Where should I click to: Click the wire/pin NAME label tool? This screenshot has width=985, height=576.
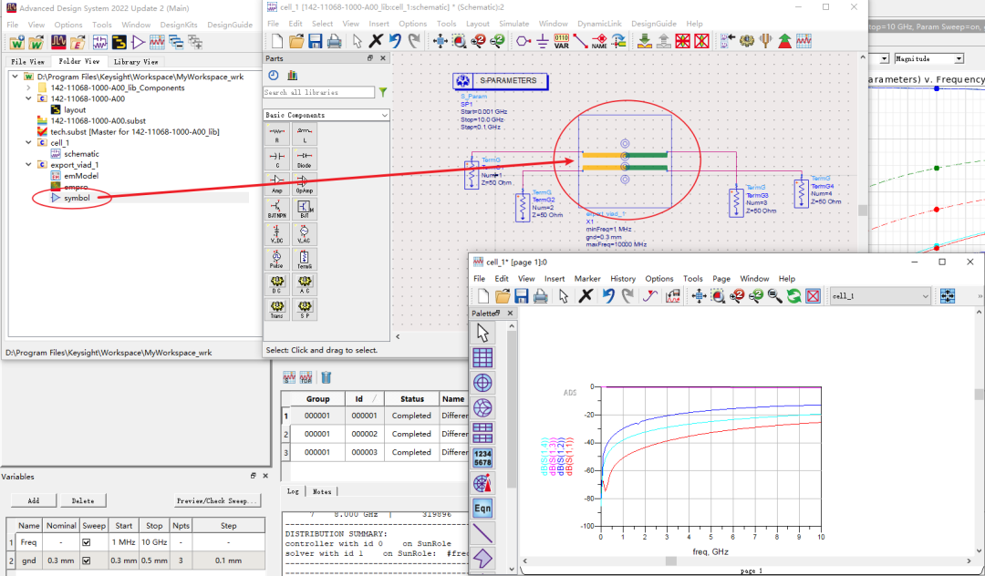pyautogui.click(x=599, y=41)
